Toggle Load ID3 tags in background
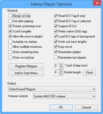 click(x=56, y=36)
